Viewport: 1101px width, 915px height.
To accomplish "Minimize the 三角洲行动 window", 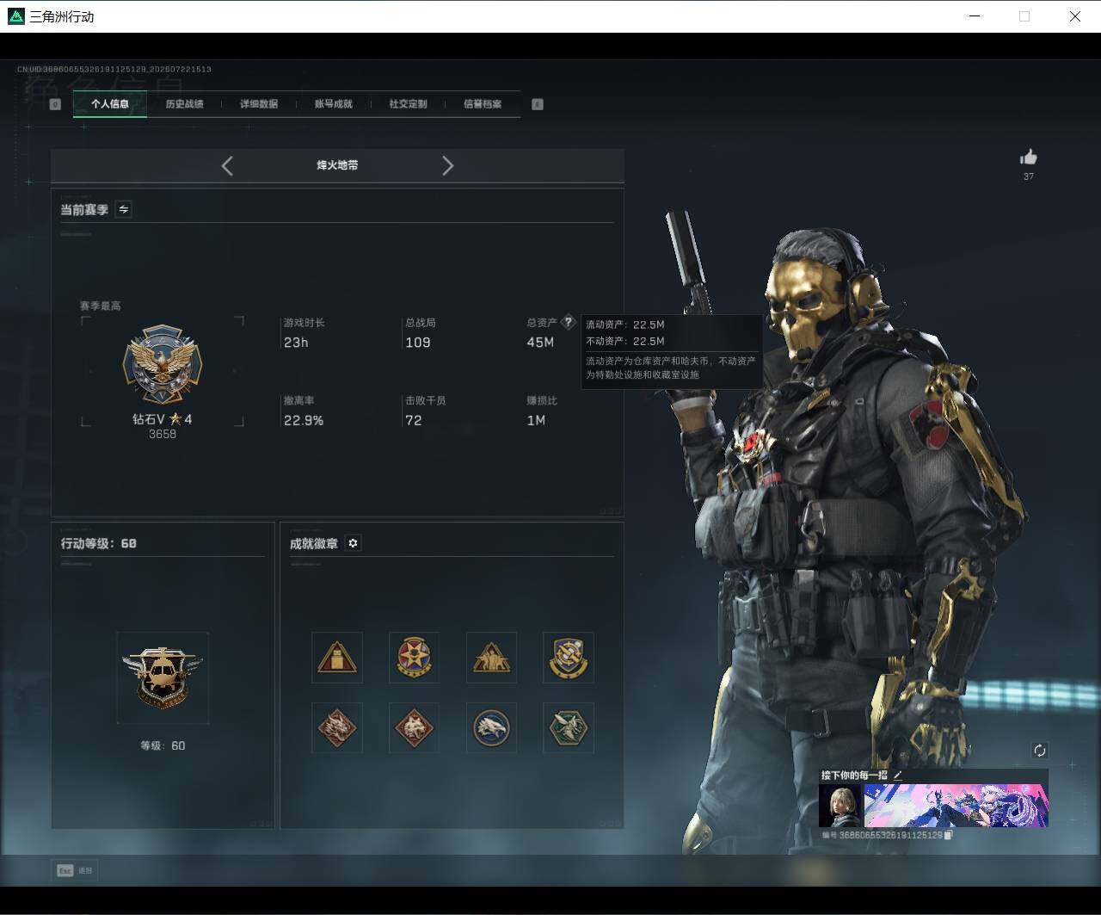I will (975, 16).
